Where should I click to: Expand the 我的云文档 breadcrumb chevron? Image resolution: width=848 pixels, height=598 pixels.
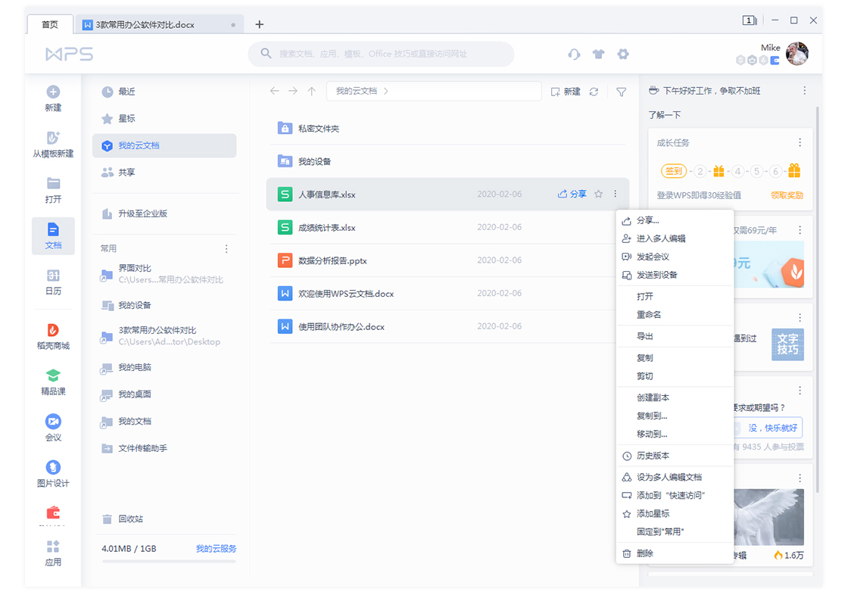pos(385,91)
